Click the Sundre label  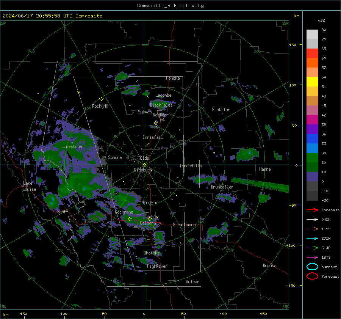point(115,157)
